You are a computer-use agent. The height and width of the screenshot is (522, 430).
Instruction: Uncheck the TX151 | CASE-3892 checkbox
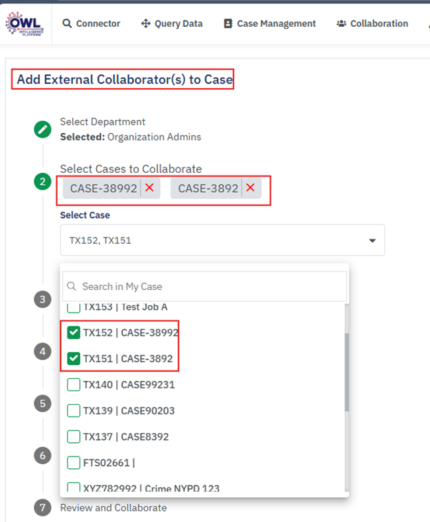74,359
